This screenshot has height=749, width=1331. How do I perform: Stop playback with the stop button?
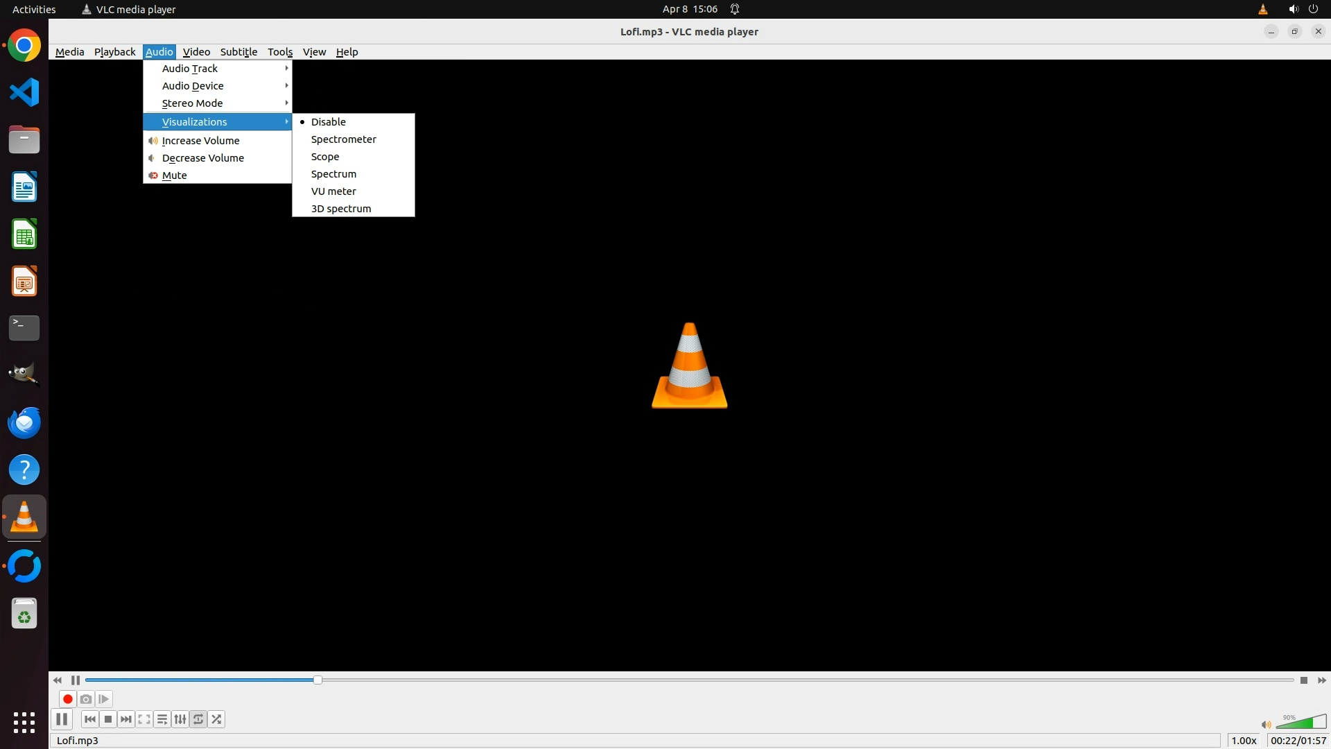tap(108, 719)
